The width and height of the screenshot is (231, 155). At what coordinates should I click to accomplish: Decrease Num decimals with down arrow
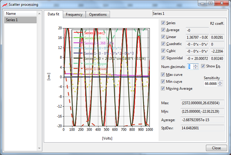click(195, 68)
